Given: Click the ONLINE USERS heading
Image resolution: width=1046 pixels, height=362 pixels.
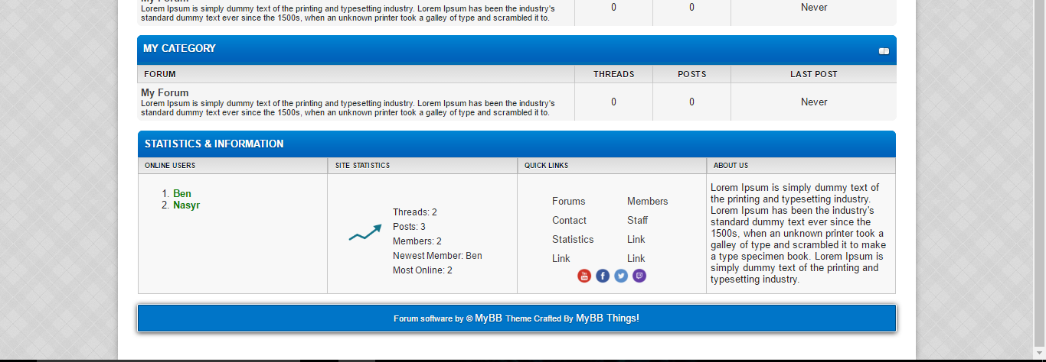Looking at the screenshot, I should tap(169, 165).
